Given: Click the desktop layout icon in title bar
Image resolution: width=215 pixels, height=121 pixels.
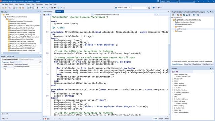Looking at the screenshot, I should pos(158,1).
